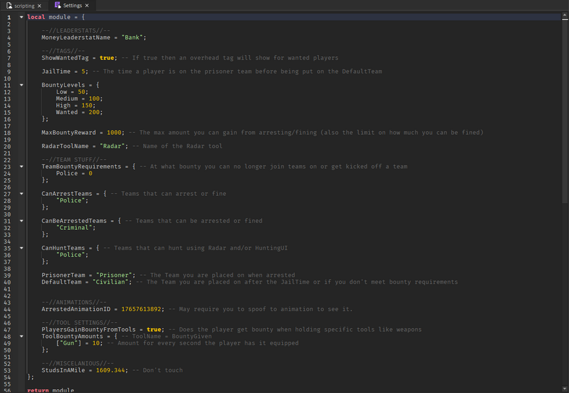569x393 pixels.
Task: Click the "Criminal" string
Action: click(x=74, y=228)
